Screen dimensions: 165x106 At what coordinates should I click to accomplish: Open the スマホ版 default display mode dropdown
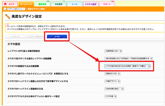(111, 96)
